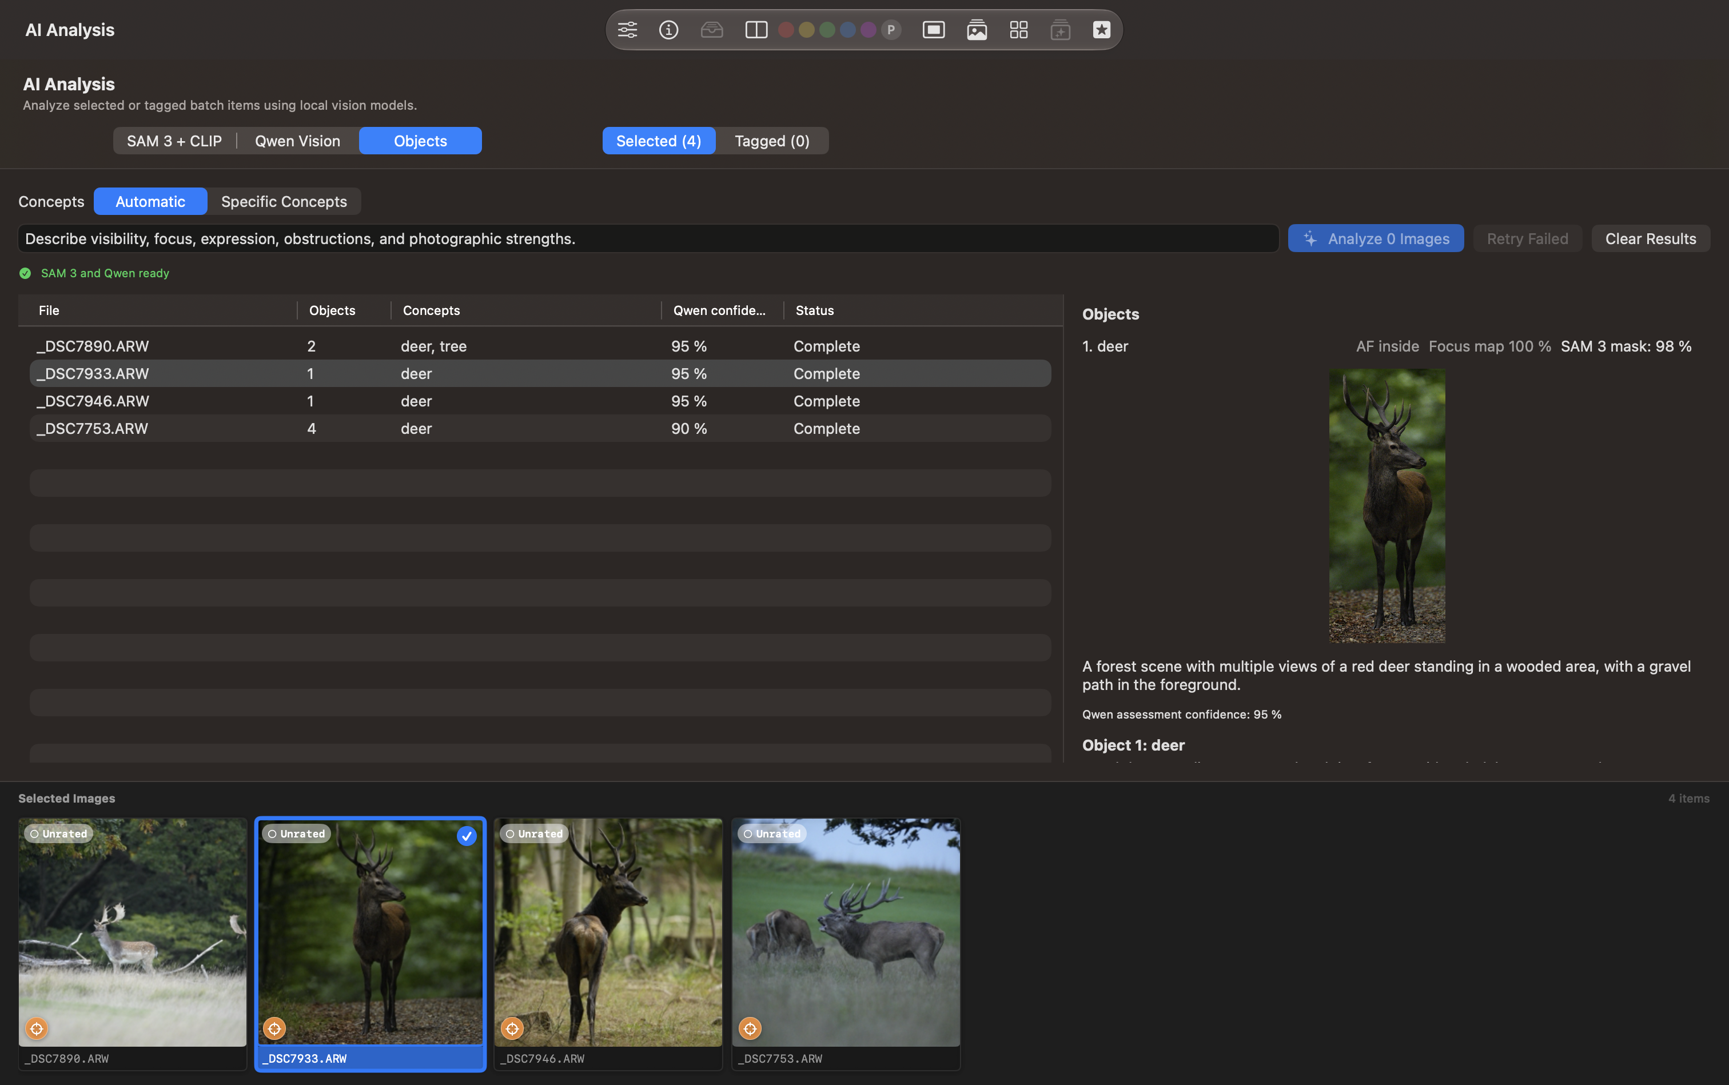Image resolution: width=1729 pixels, height=1085 pixels.
Task: Click the sparkle stack AI icon
Action: [x=1060, y=29]
